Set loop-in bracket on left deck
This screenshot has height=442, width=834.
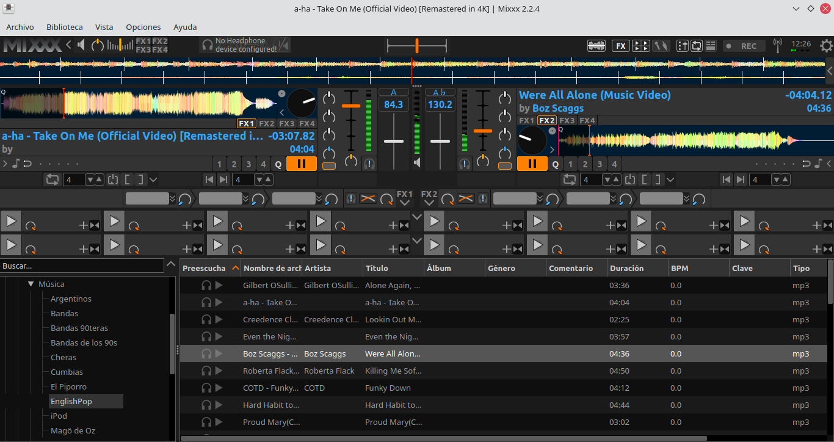point(128,179)
